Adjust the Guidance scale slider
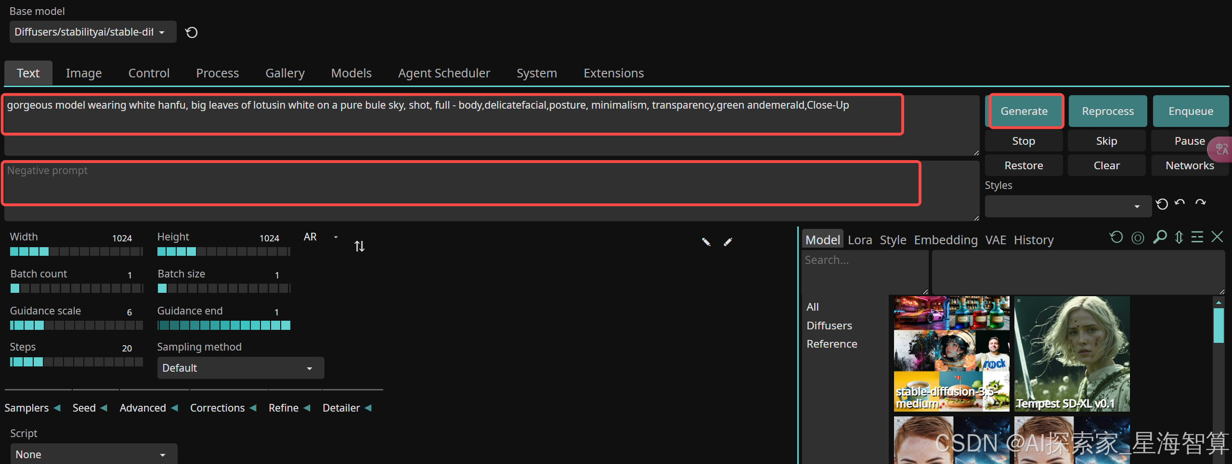Viewport: 1232px width, 464px height. pos(76,326)
